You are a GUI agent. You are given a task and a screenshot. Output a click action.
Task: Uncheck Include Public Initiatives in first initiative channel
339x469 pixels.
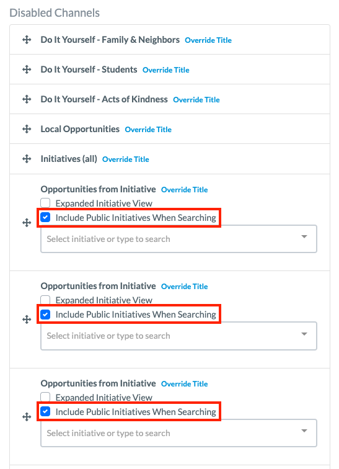pyautogui.click(x=45, y=218)
